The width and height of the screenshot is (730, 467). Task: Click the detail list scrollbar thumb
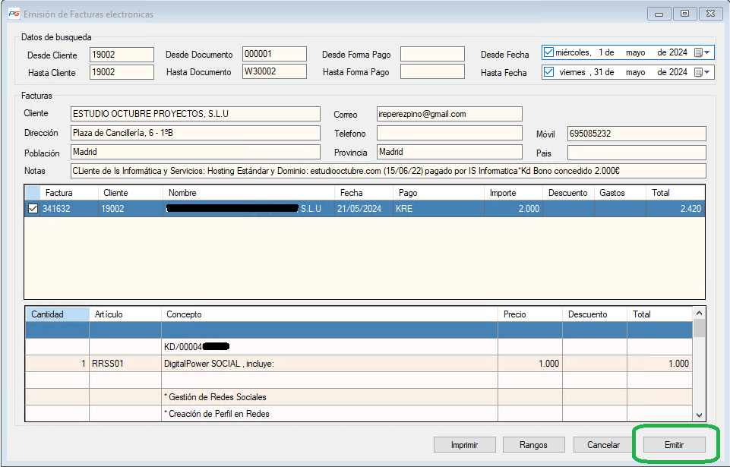(699, 328)
